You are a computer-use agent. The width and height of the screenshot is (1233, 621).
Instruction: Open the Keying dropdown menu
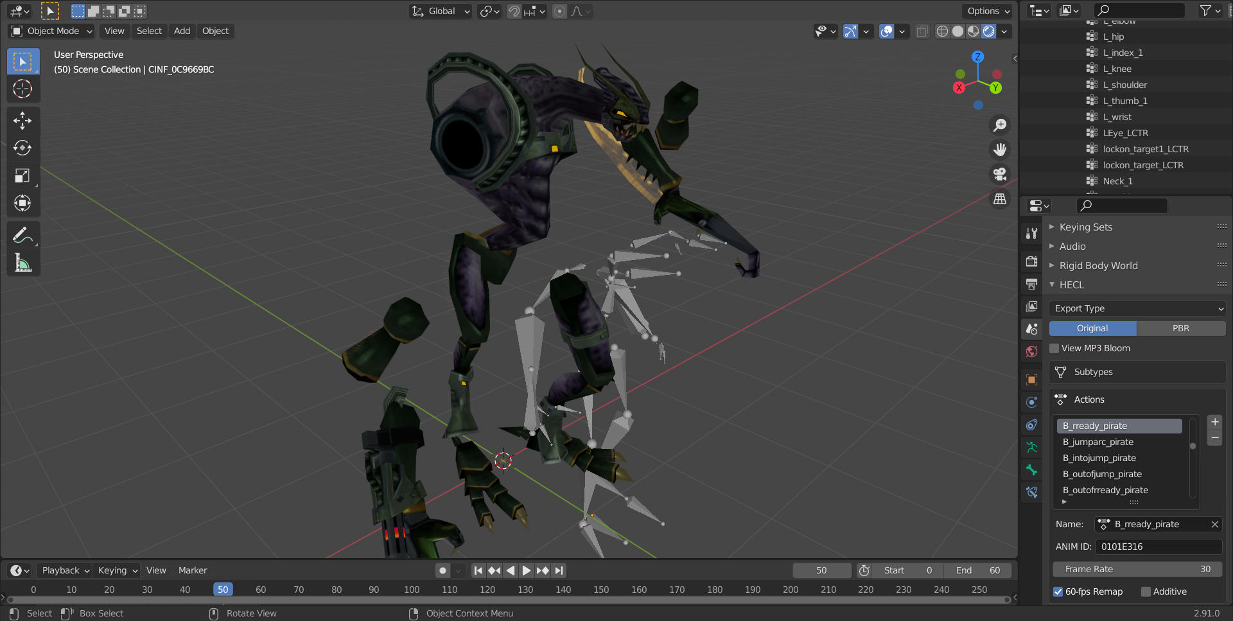[118, 570]
